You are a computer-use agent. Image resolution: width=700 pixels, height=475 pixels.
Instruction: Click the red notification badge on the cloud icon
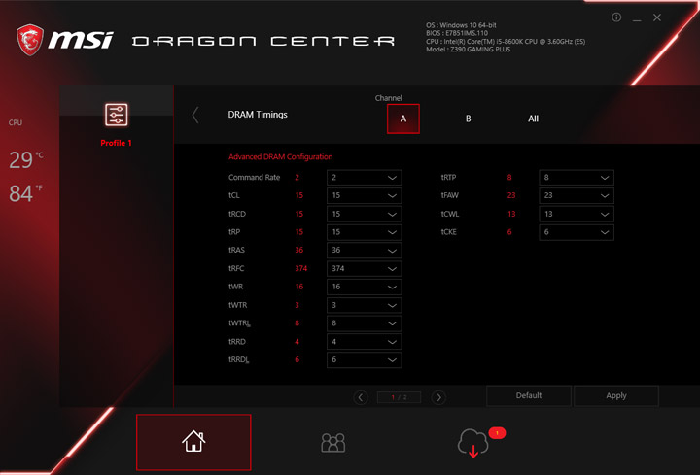click(x=497, y=432)
